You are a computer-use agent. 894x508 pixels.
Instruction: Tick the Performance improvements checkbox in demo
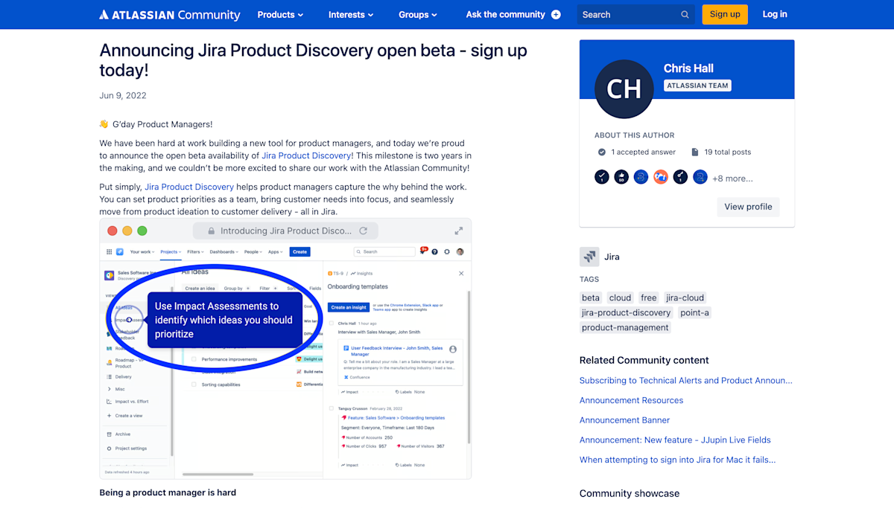point(194,359)
